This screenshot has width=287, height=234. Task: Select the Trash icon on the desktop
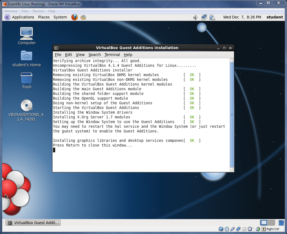pos(27,81)
